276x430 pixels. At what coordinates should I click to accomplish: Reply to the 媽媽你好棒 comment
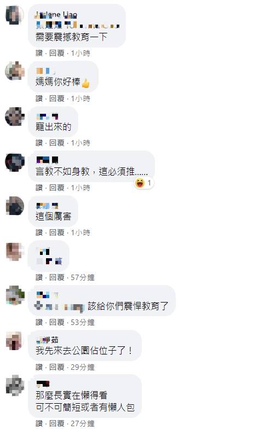click(x=56, y=98)
